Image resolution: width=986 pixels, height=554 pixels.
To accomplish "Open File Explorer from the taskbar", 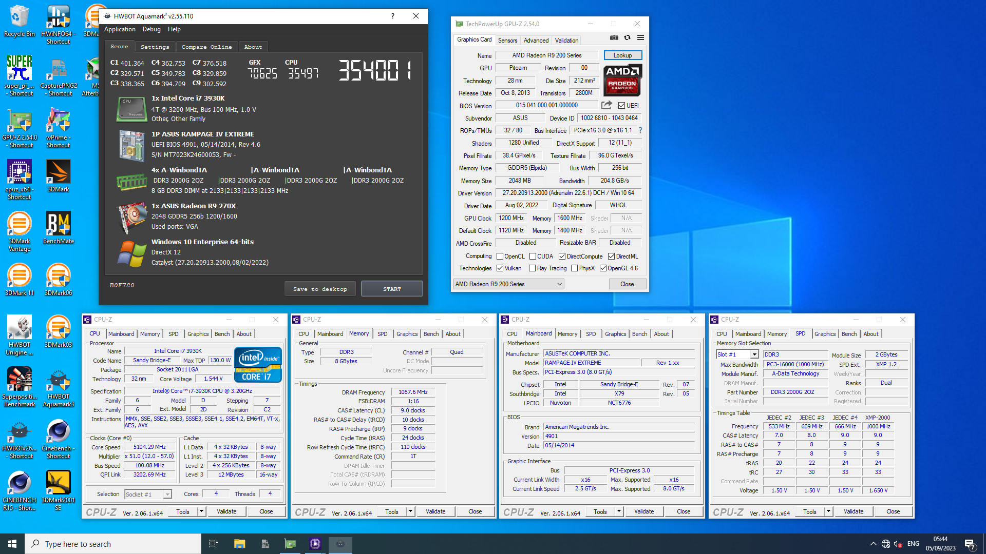I will (239, 544).
